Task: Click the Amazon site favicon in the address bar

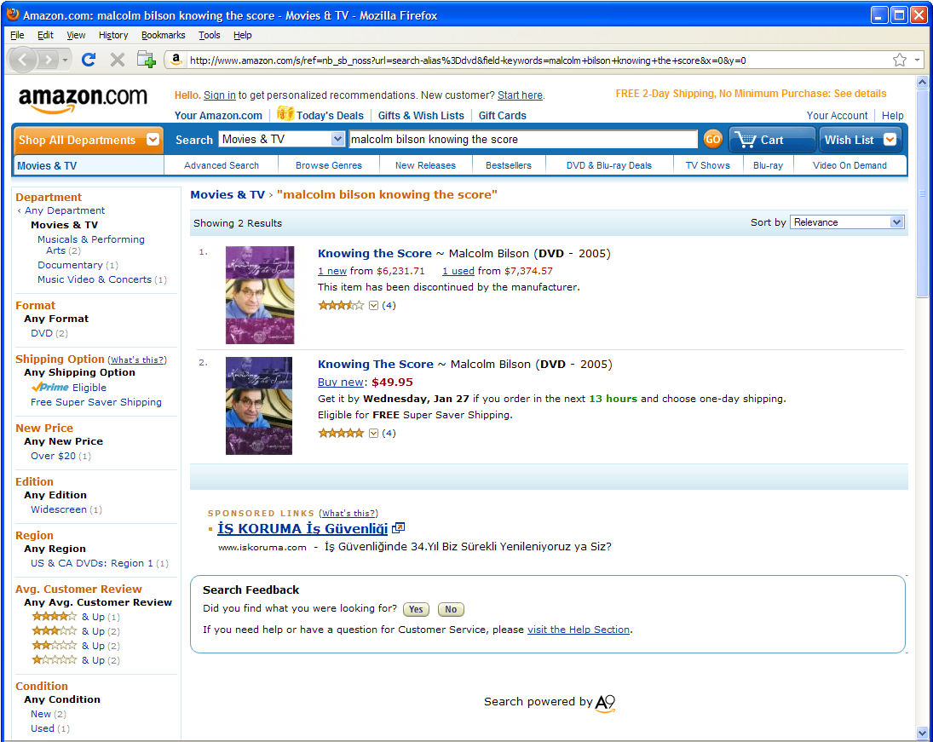Action: (176, 60)
